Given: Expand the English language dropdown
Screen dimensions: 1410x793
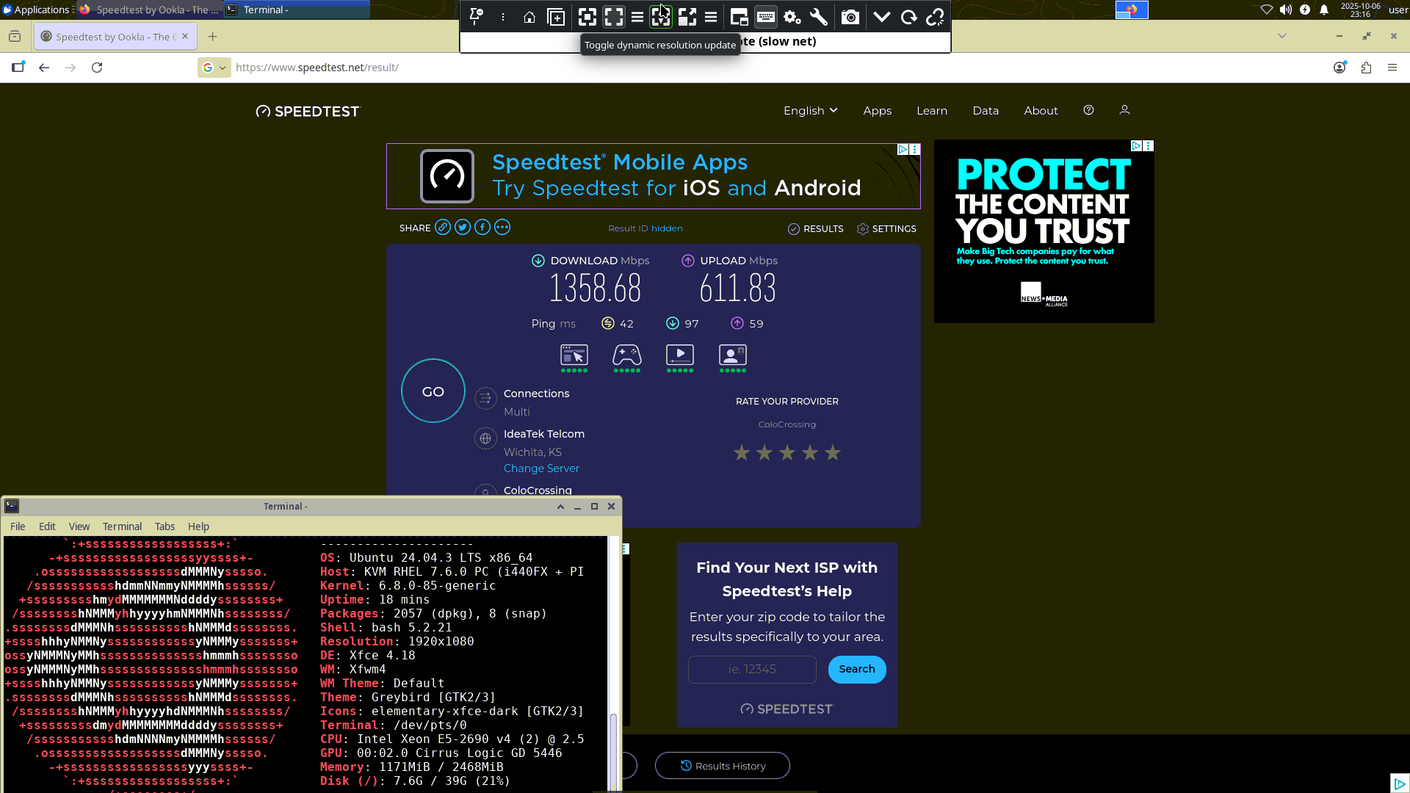Looking at the screenshot, I should tap(810, 111).
